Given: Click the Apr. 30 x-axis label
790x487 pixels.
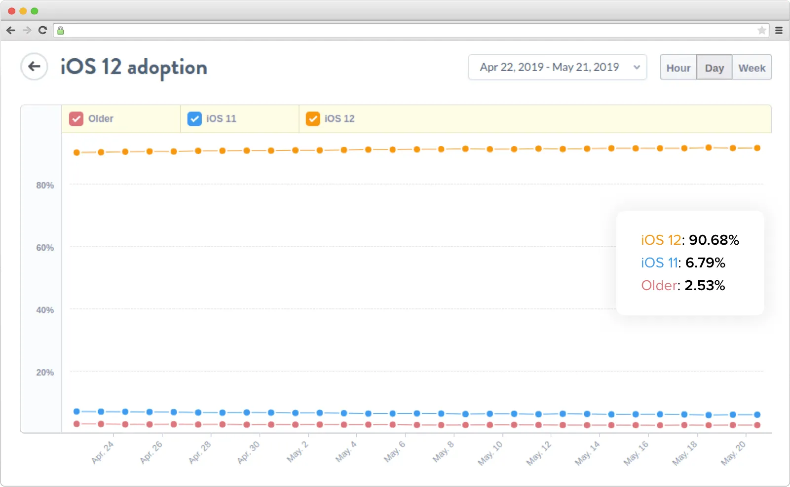Looking at the screenshot, I should pos(248,452).
